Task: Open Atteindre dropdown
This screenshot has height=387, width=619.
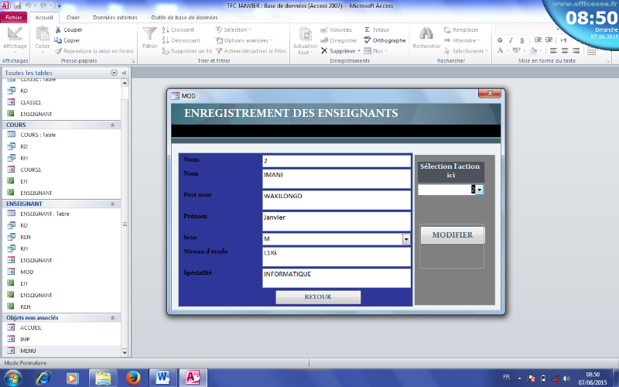Action: point(462,40)
